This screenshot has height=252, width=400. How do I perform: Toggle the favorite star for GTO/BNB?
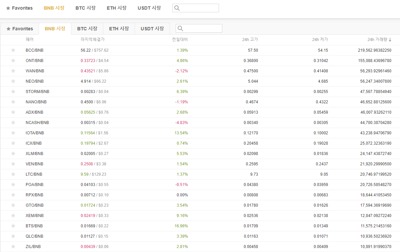(x=13, y=205)
